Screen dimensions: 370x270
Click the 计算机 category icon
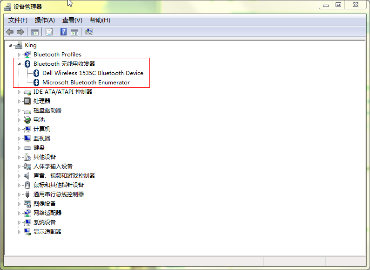(27, 129)
